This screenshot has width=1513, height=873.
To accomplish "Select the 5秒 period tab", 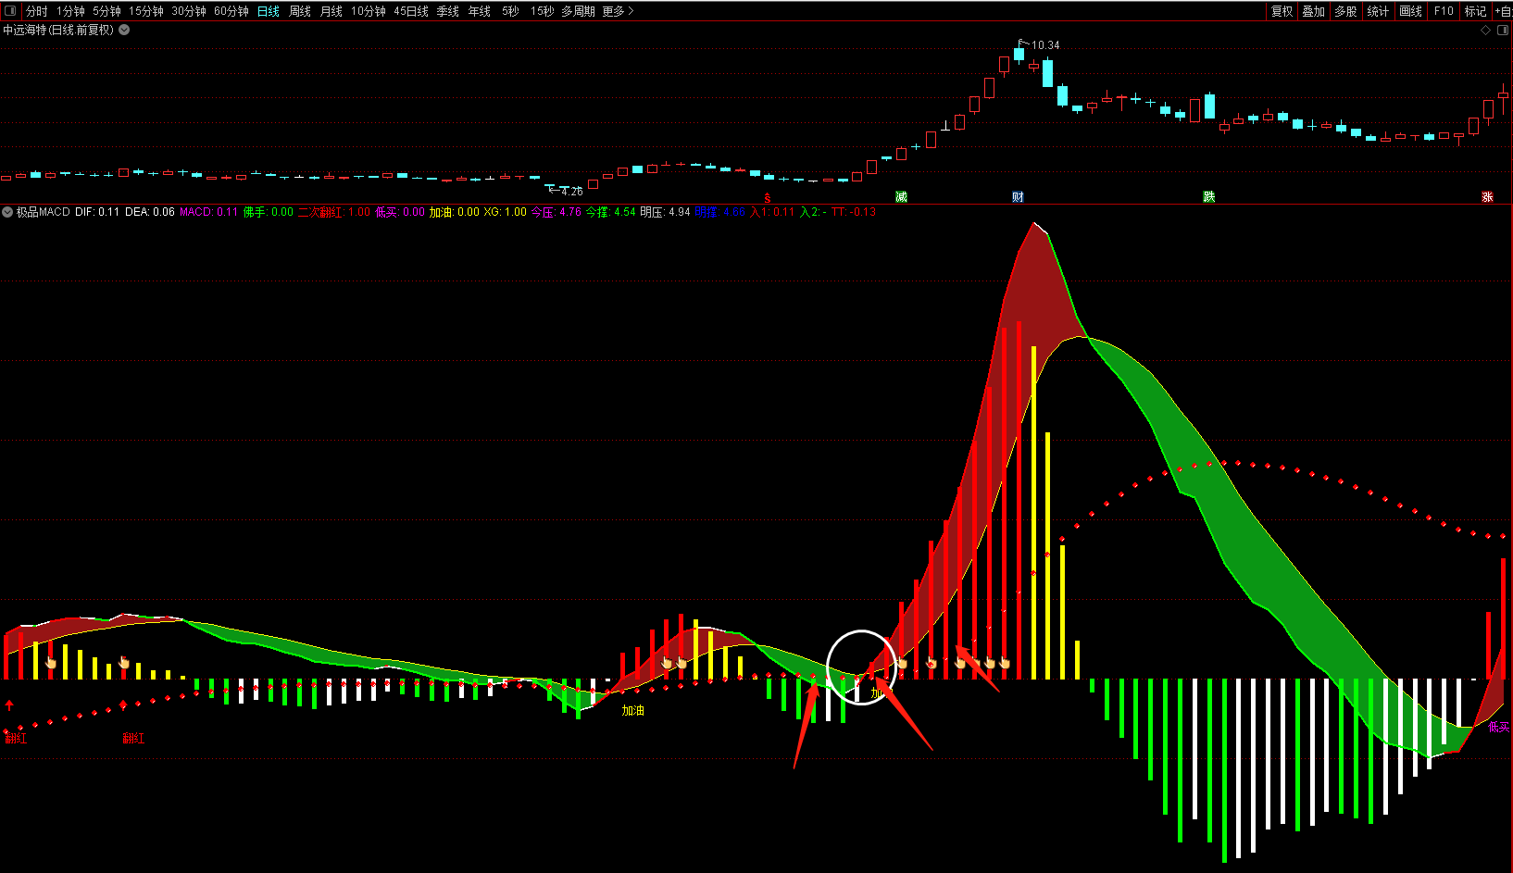I will point(510,11).
